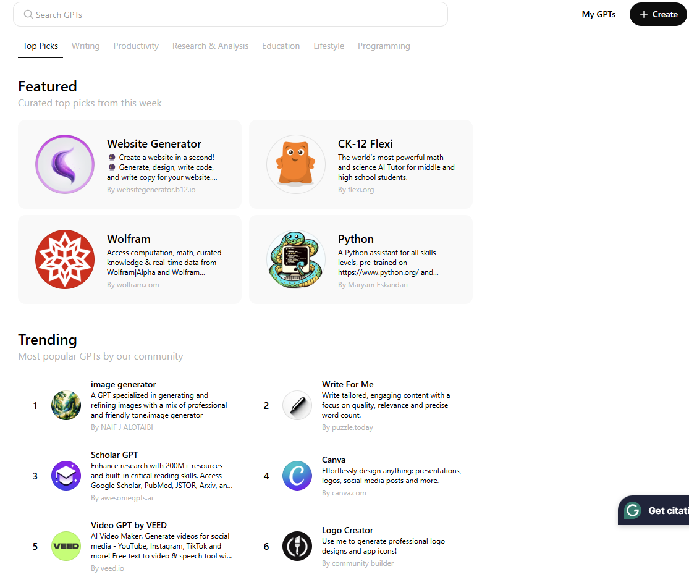689x577 pixels.
Task: Open the Canva title
Action: tap(334, 460)
